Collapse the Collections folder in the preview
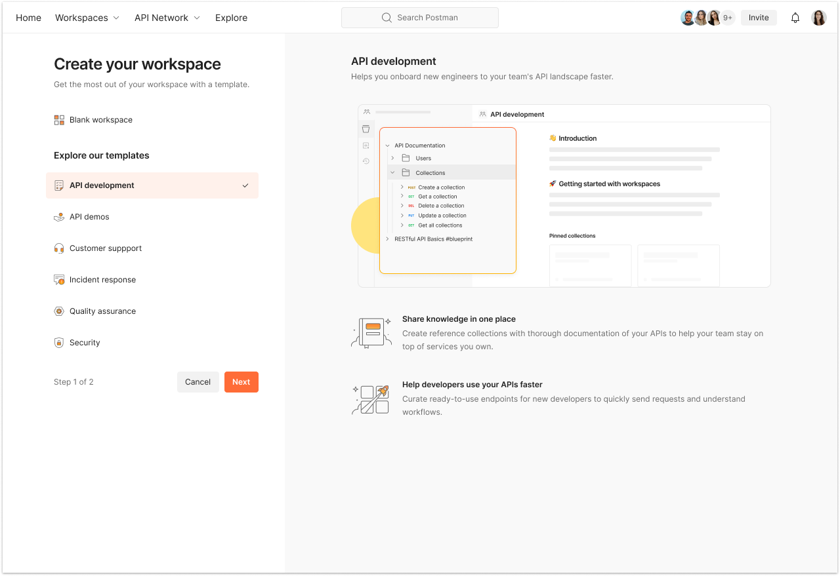The width and height of the screenshot is (840, 576). (392, 172)
